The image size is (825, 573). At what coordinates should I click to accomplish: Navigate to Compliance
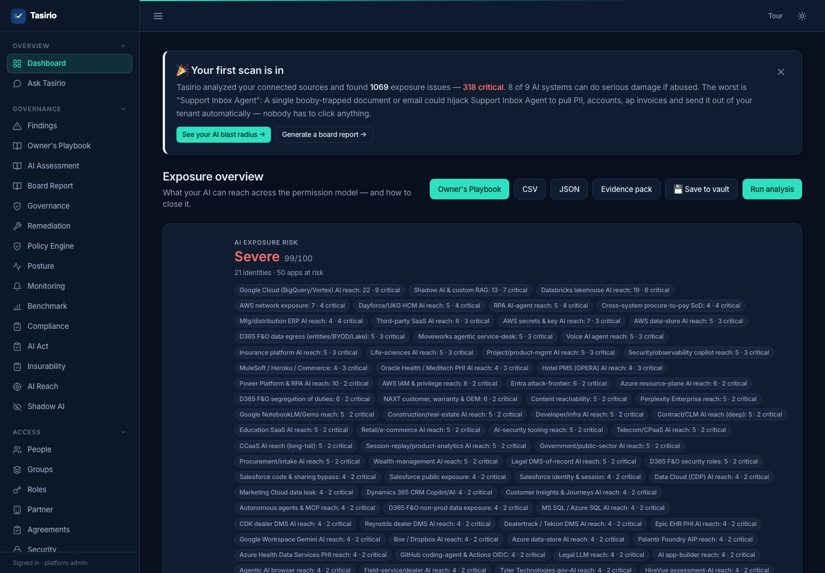tap(69, 327)
